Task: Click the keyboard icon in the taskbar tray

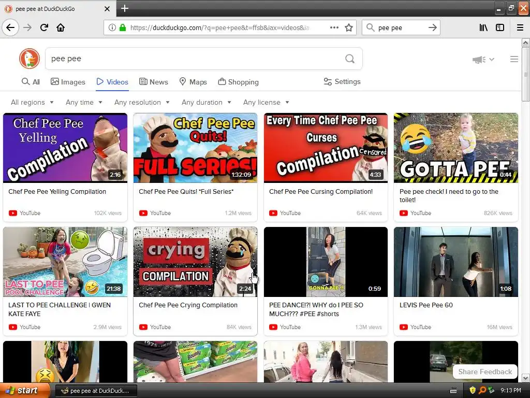Action: coord(453,391)
